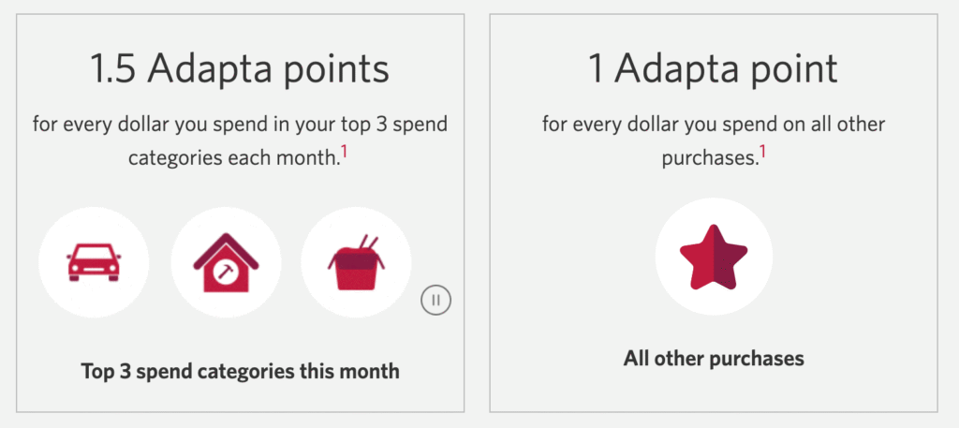959x428 pixels.
Task: Click the takeout food box icon
Action: point(356,262)
